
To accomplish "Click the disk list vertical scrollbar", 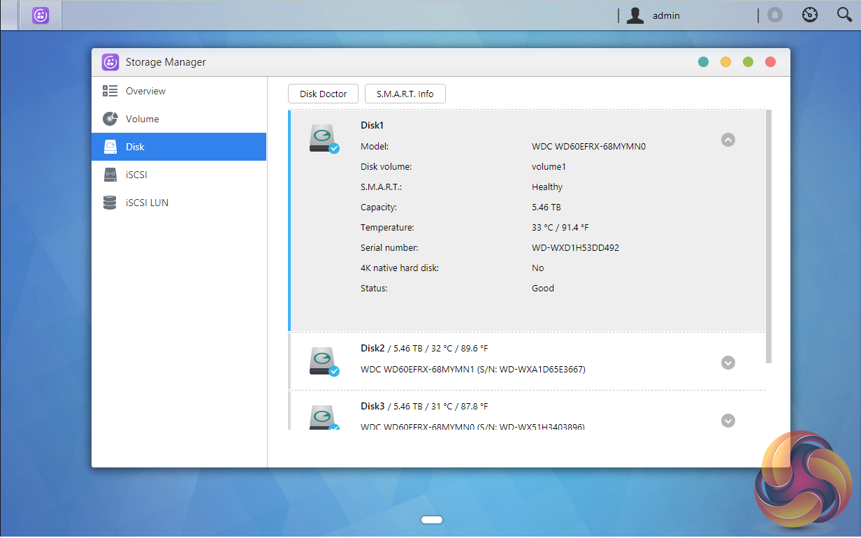I will coord(769,236).
